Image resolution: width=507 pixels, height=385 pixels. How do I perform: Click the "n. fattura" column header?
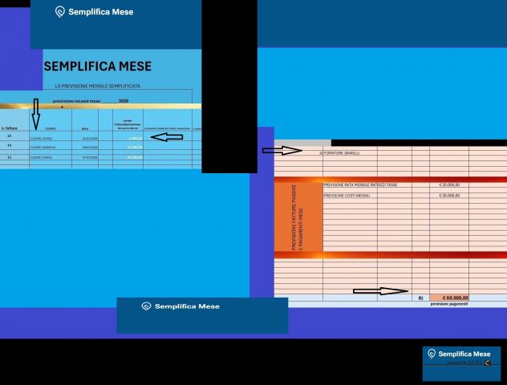point(10,128)
